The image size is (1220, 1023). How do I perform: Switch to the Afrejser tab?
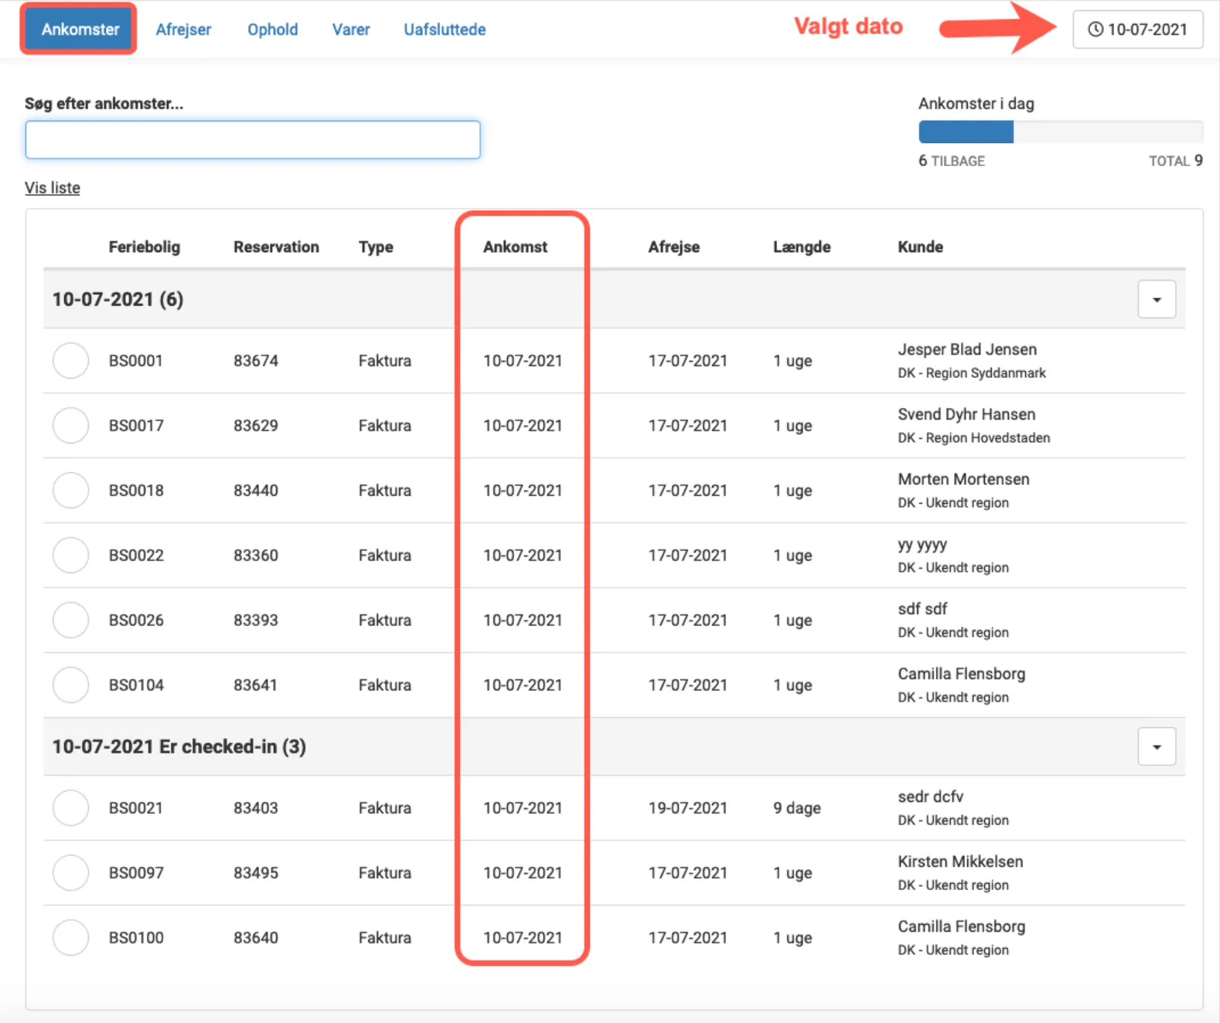point(183,29)
